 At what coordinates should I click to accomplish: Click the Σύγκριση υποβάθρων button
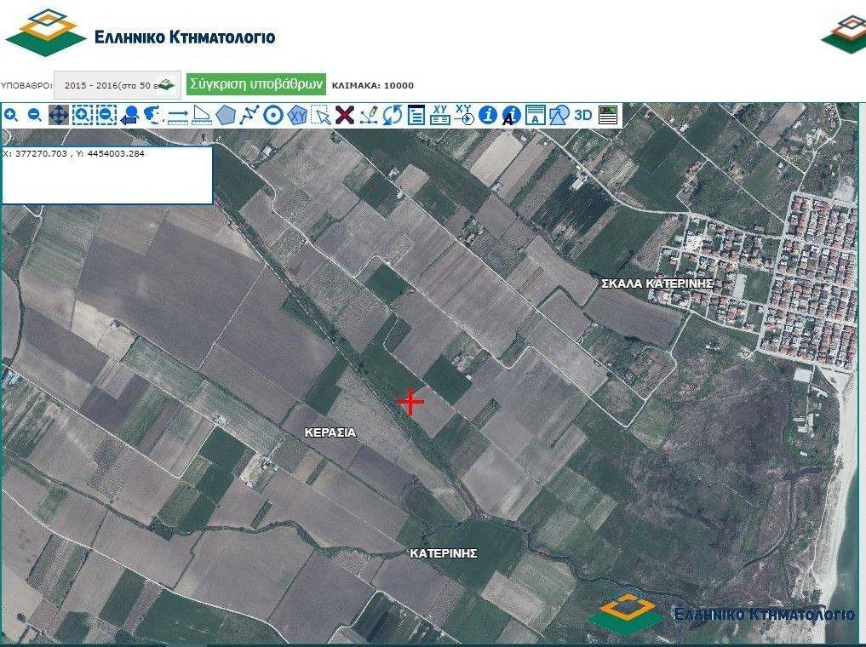pos(256,84)
